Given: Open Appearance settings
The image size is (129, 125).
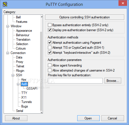Looking at the screenshot, I should tap(24, 31).
